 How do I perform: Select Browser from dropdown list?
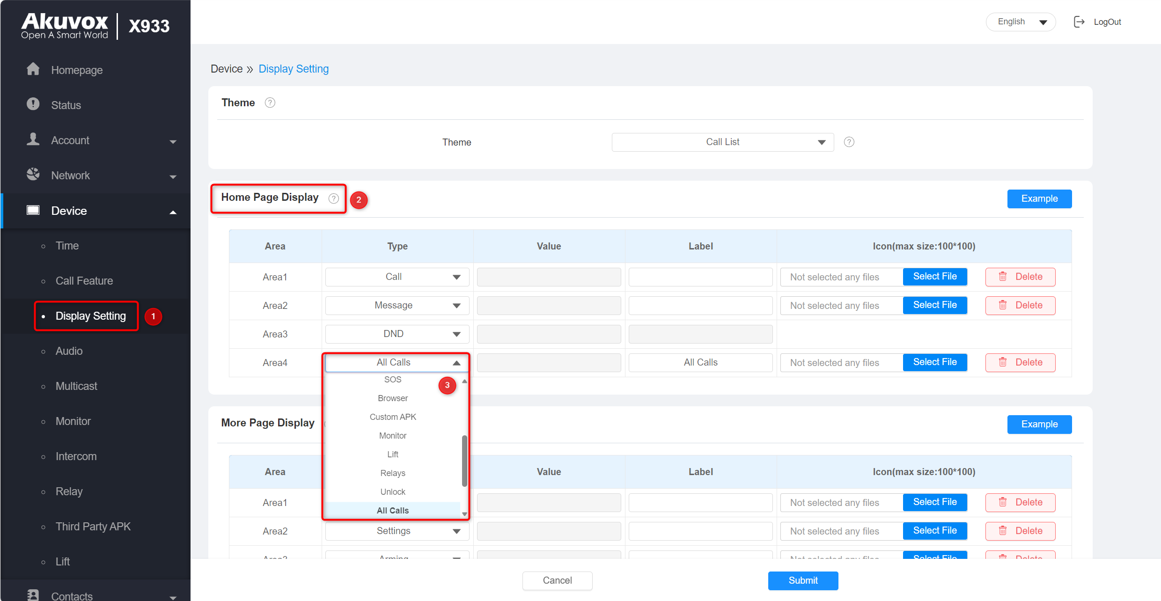tap(393, 398)
